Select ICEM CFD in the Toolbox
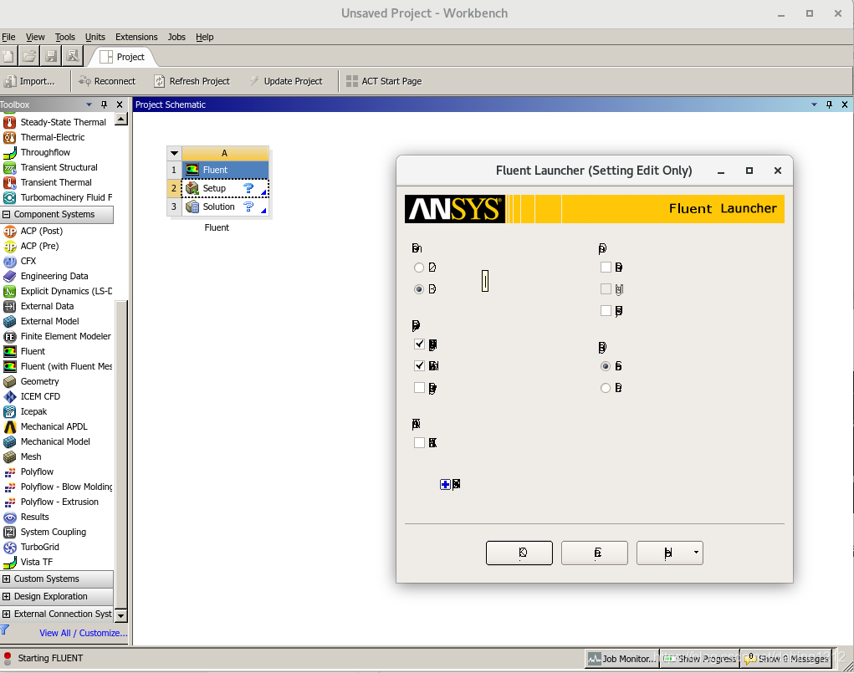Viewport: 854px width, 673px height. pyautogui.click(x=39, y=396)
